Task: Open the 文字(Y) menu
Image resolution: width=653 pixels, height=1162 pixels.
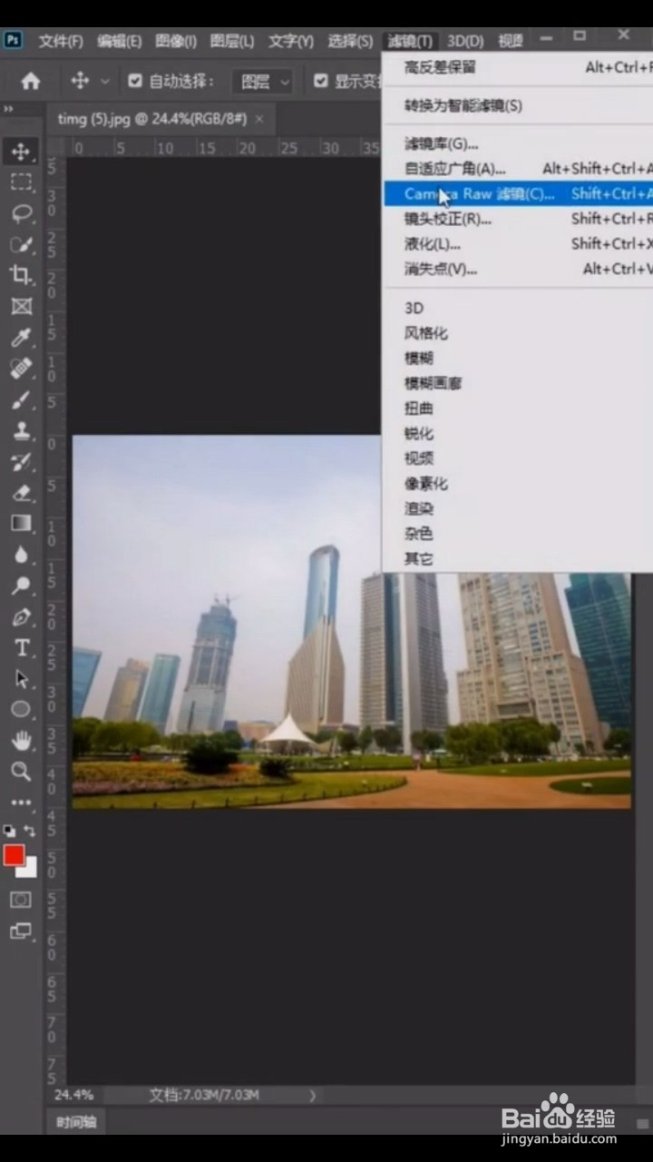Action: coord(291,41)
